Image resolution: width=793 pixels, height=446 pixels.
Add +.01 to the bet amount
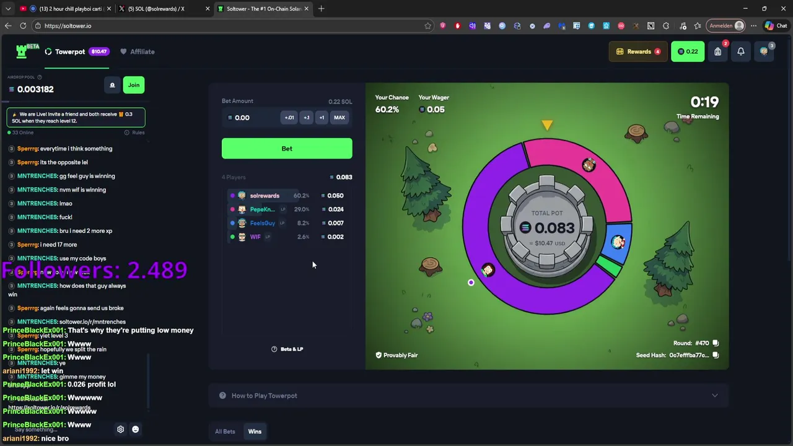[x=289, y=118]
